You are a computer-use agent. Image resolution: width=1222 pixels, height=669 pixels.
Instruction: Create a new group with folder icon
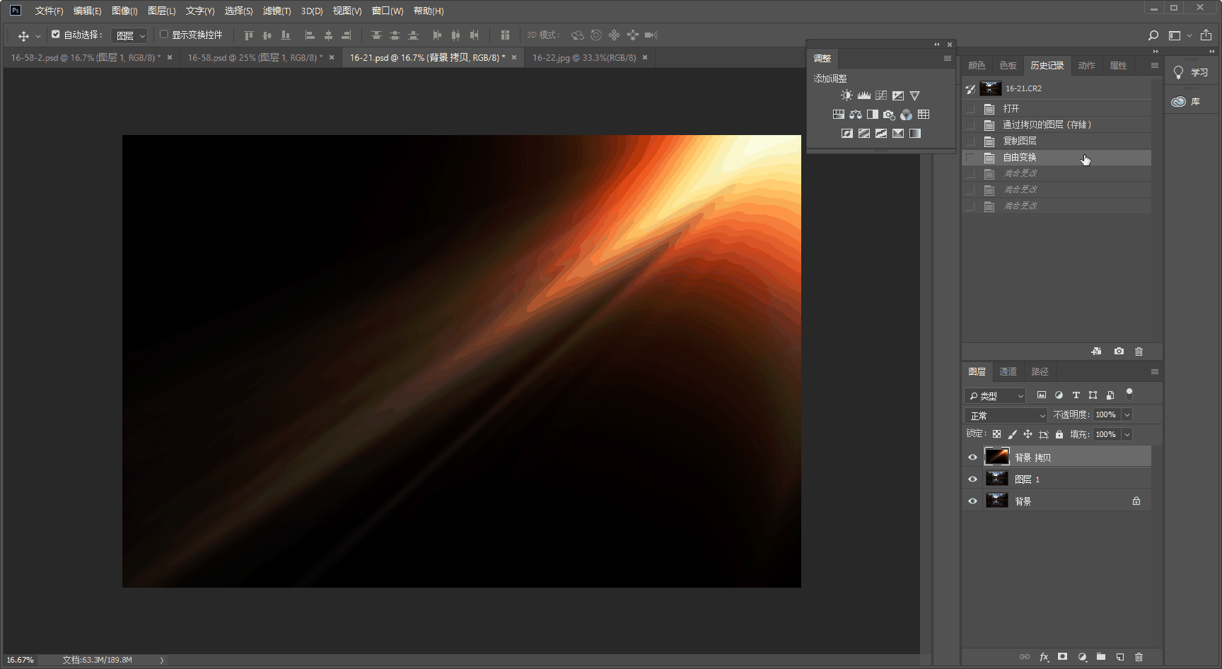(1101, 657)
